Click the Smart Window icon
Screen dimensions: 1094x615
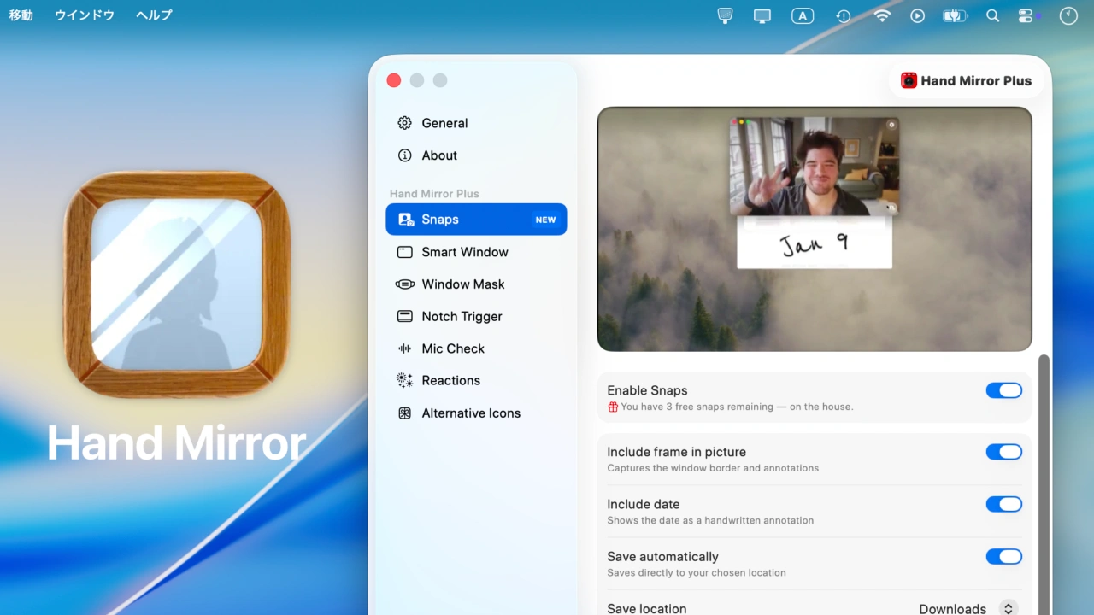[x=404, y=252]
